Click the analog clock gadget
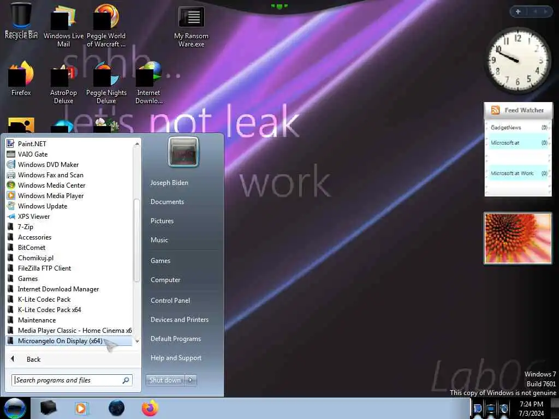Image resolution: width=559 pixels, height=419 pixels. pos(518,60)
